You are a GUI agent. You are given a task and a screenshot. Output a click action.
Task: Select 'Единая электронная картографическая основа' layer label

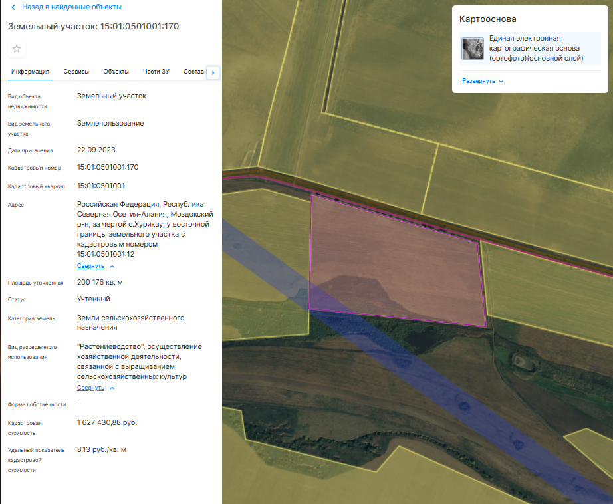pos(536,48)
